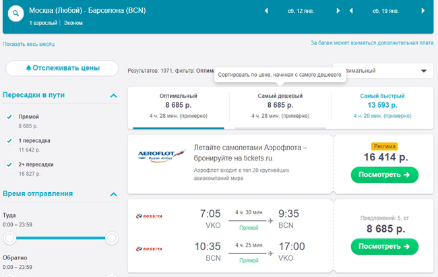
Task: Click Посмотреть button for 16 414 р. ad
Action: (384, 175)
